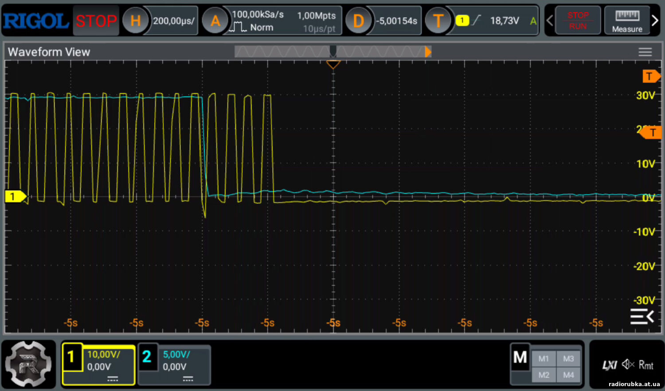Toggle the STOP RUN acquisition button

tap(578, 20)
